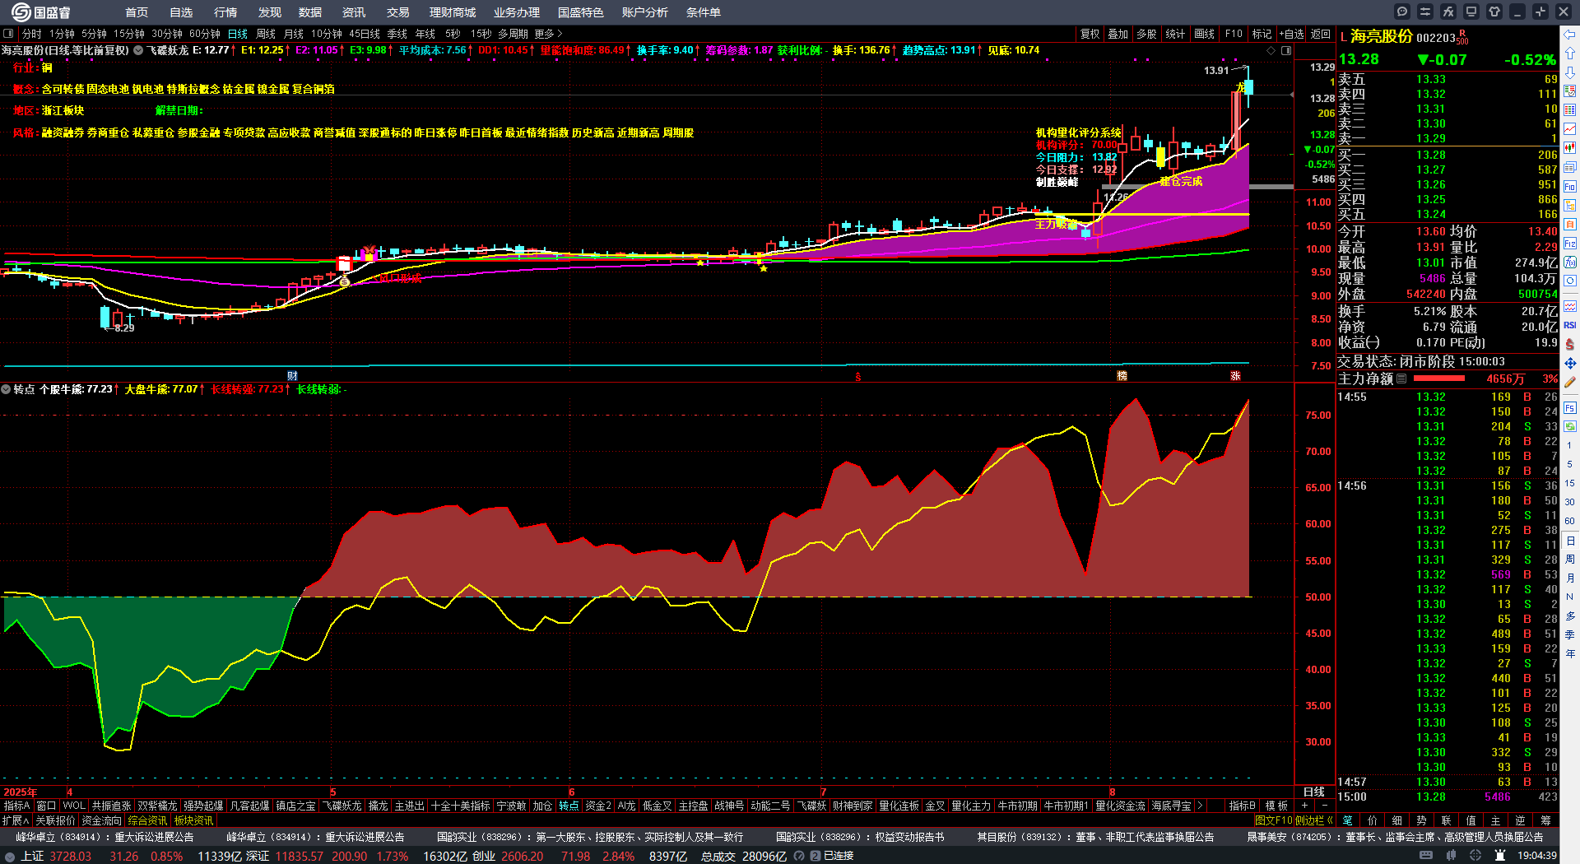This screenshot has height=864, width=1580.
Task: Click the red S sidebar icon
Action: [x=1570, y=344]
